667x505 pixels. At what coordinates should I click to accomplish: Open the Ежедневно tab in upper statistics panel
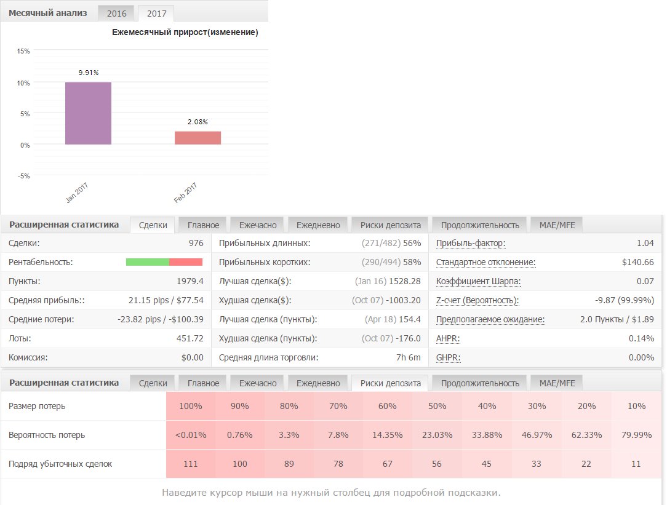click(318, 225)
